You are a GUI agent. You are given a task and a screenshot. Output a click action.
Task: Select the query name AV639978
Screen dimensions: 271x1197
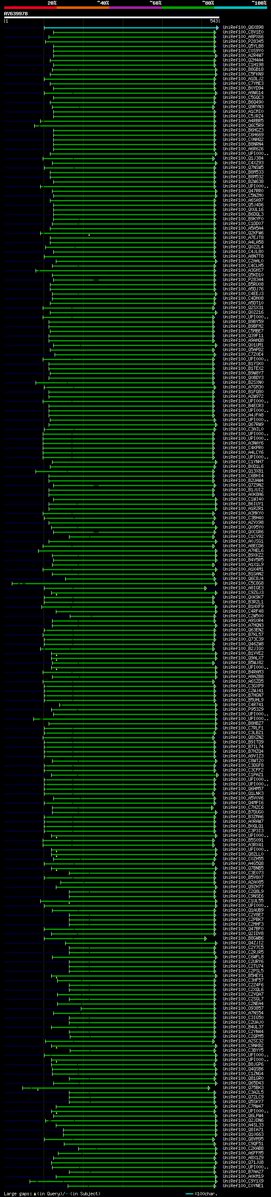tap(16, 14)
